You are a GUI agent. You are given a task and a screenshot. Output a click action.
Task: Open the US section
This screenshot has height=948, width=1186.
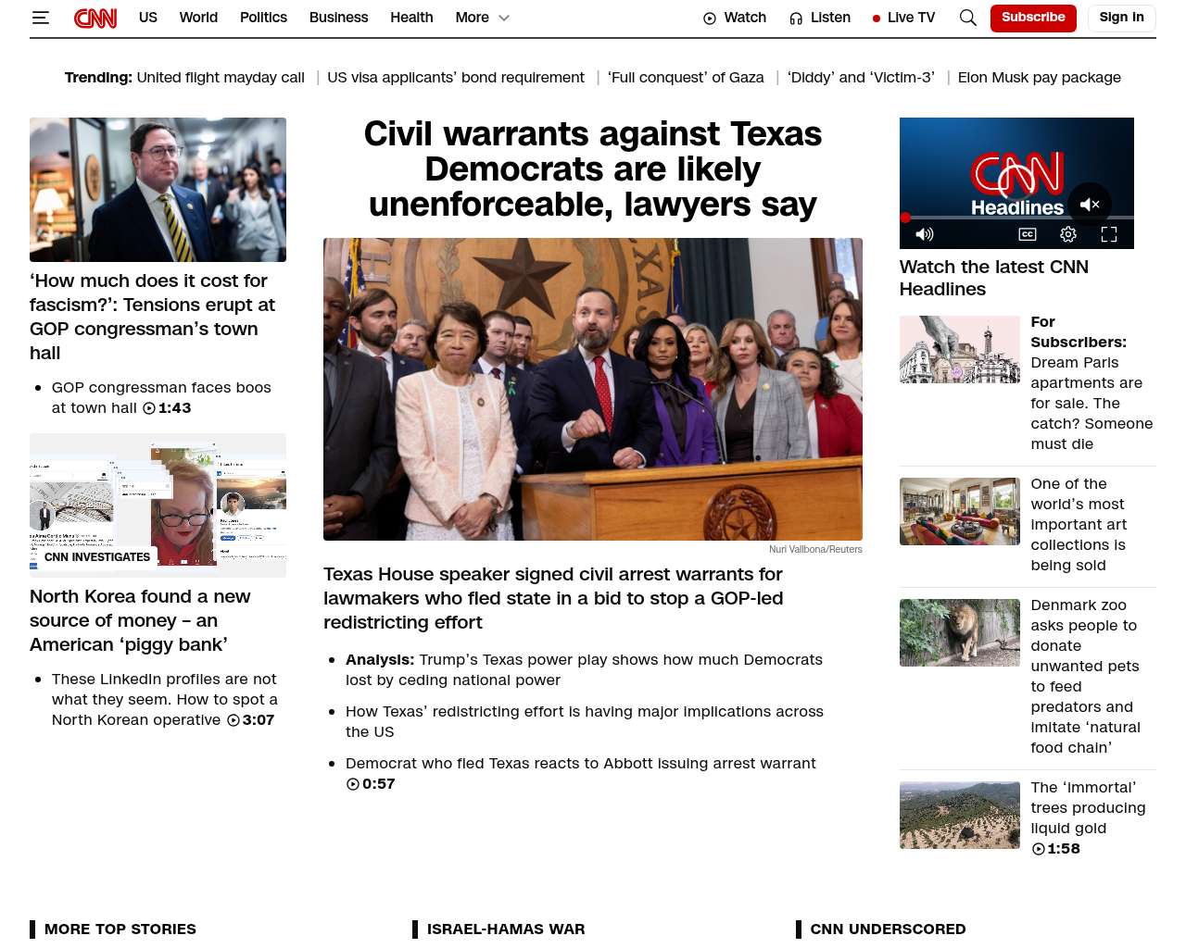pyautogui.click(x=148, y=18)
